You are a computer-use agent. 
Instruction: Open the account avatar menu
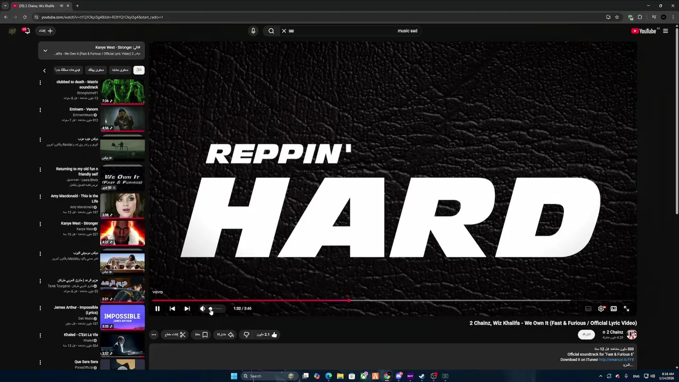tap(12, 31)
